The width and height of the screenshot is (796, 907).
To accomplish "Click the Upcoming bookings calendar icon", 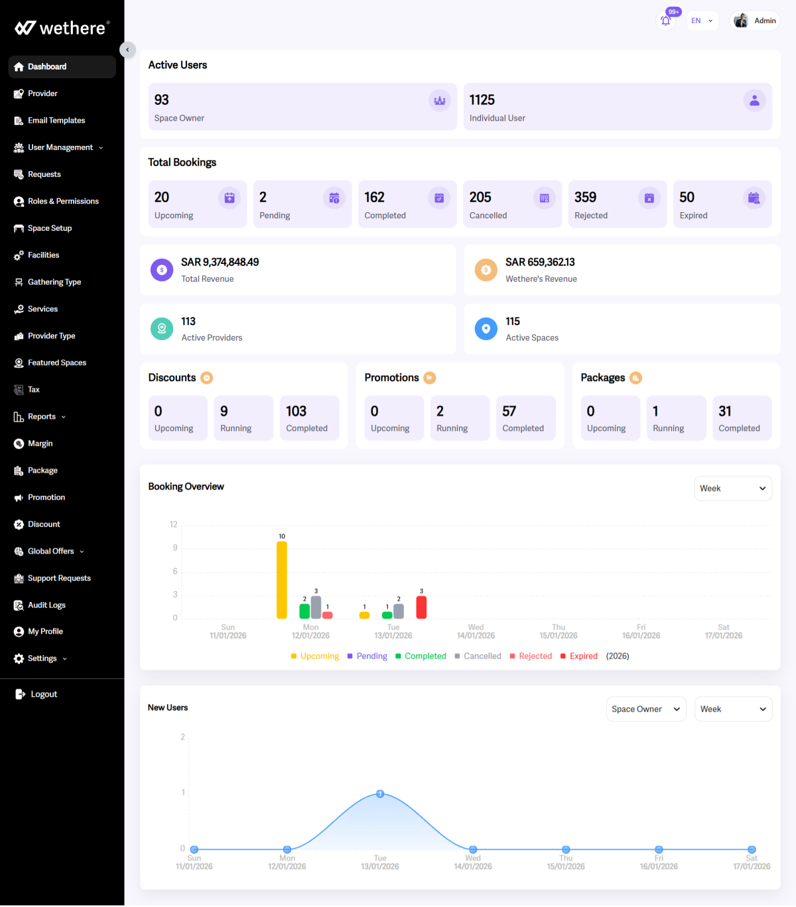I will pos(230,198).
